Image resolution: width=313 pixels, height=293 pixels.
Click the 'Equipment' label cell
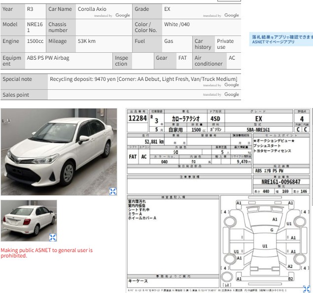tap(12, 61)
